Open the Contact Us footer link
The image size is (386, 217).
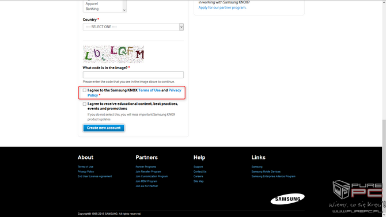(x=200, y=172)
